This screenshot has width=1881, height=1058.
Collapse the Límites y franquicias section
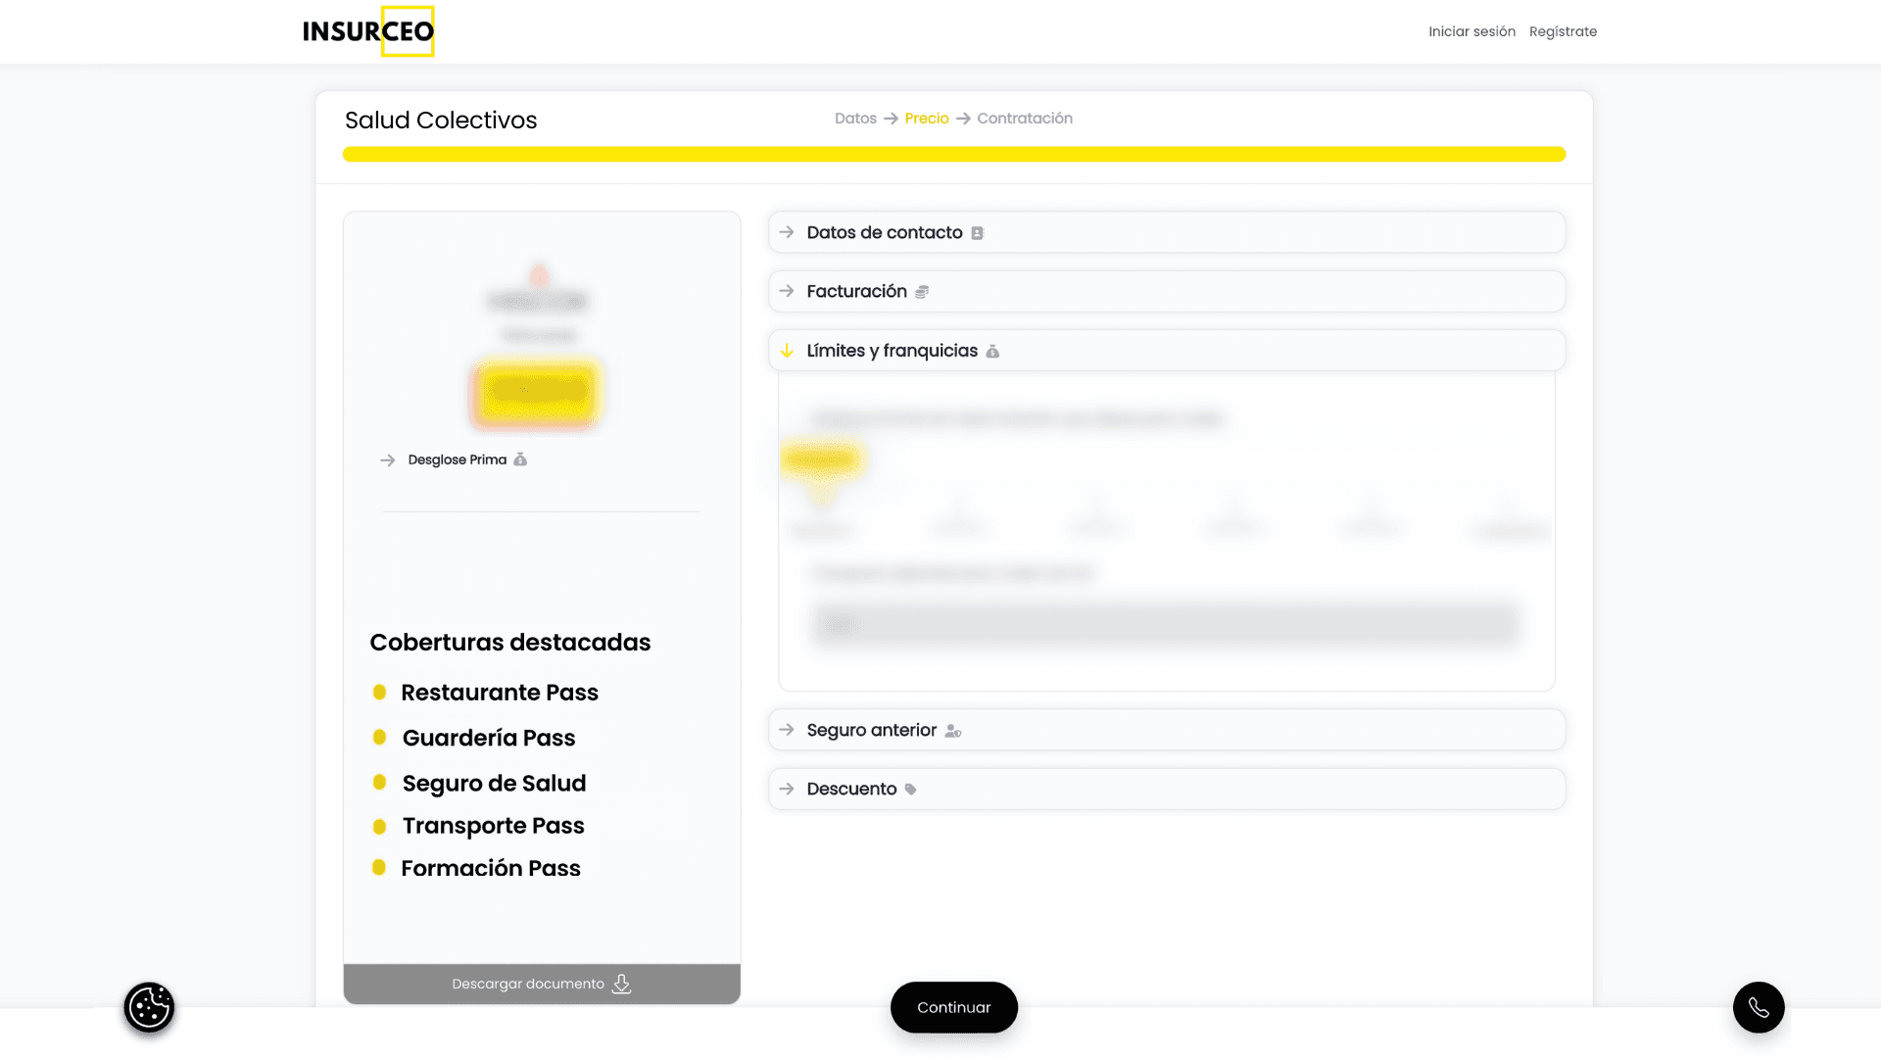[x=892, y=351]
